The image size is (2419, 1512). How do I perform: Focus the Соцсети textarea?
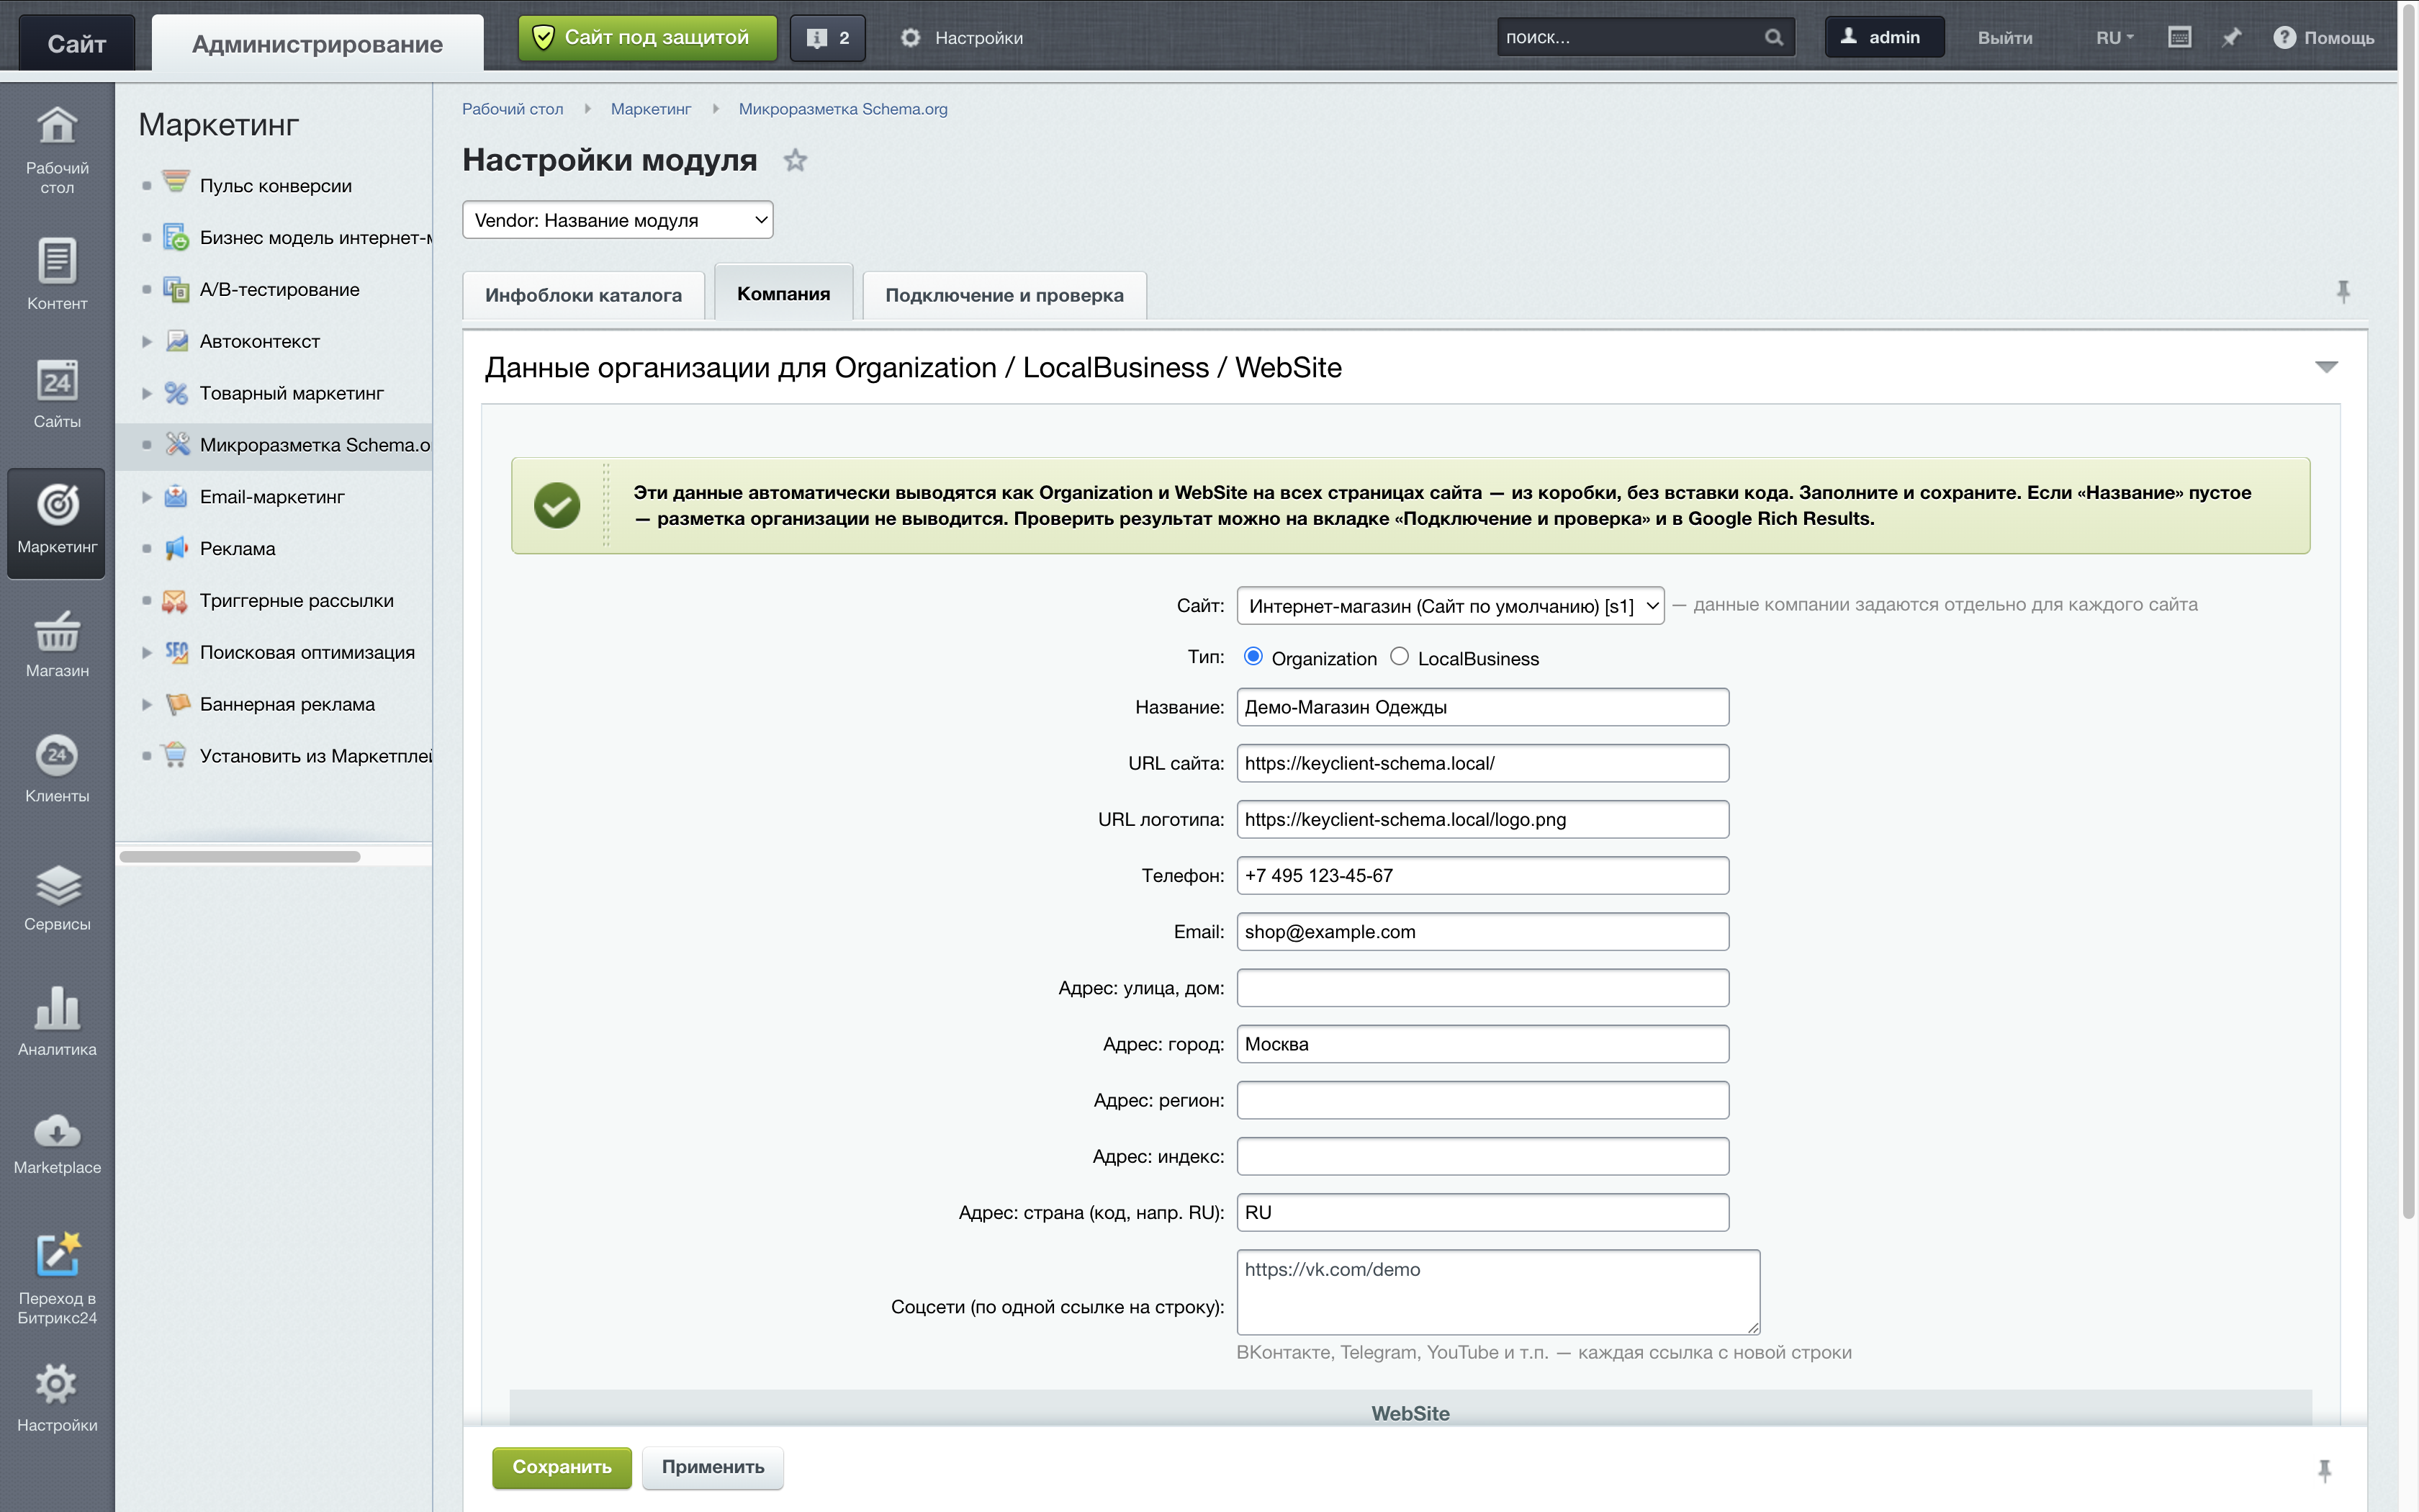click(x=1497, y=1291)
